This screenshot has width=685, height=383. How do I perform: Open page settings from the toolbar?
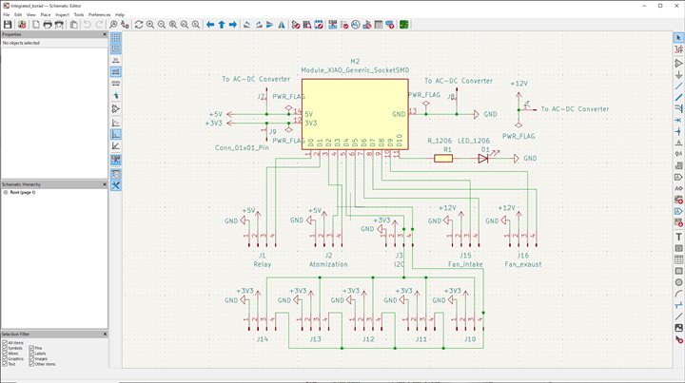coord(36,25)
